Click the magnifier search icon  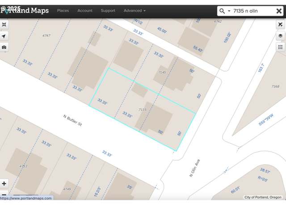pos(222,11)
